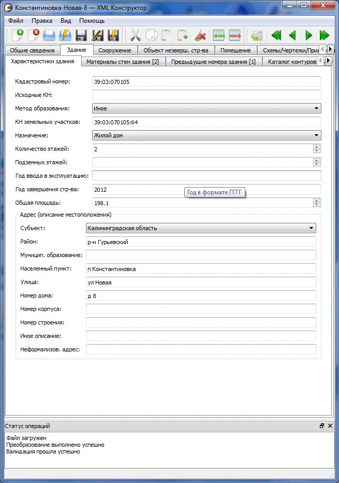Click Неформализов. адрес field
The image size is (339, 483).
coord(201,349)
